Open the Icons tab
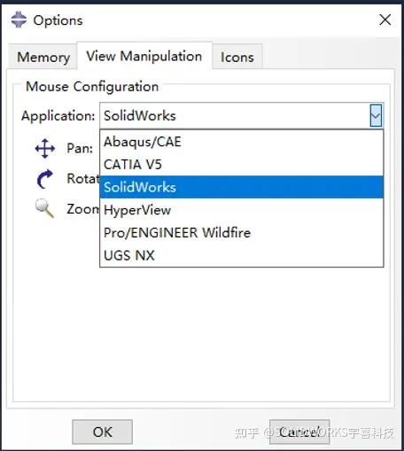Screen dimensions: 404x451 (x=237, y=57)
